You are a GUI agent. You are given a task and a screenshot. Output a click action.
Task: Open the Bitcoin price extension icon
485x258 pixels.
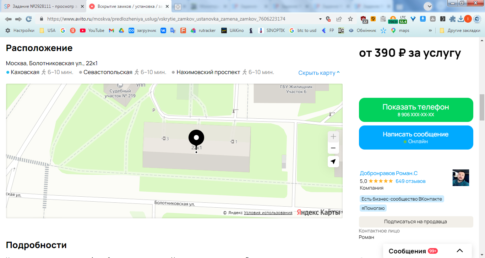pos(393,19)
